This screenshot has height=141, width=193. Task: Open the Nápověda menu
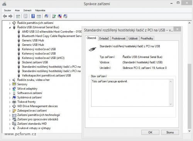(x=40, y=10)
